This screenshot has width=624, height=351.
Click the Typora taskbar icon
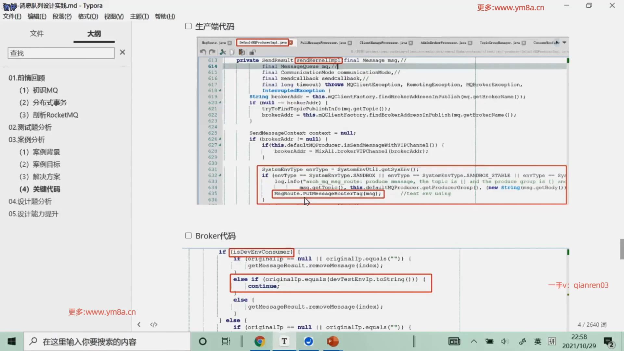click(284, 341)
